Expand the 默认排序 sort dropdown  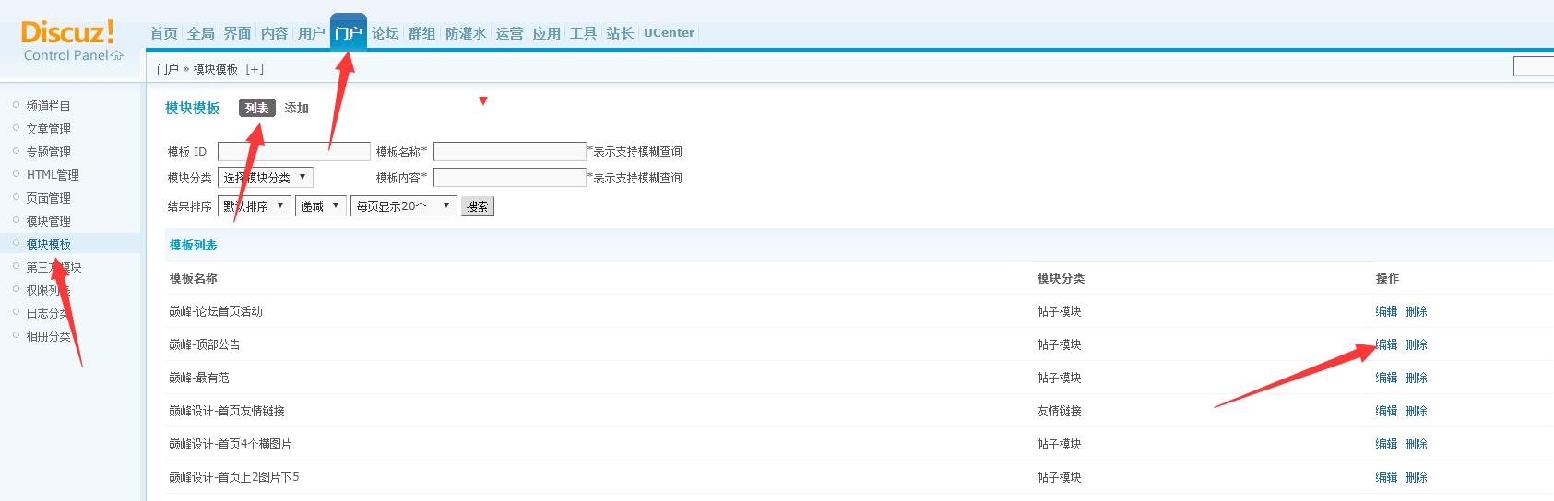(x=254, y=206)
